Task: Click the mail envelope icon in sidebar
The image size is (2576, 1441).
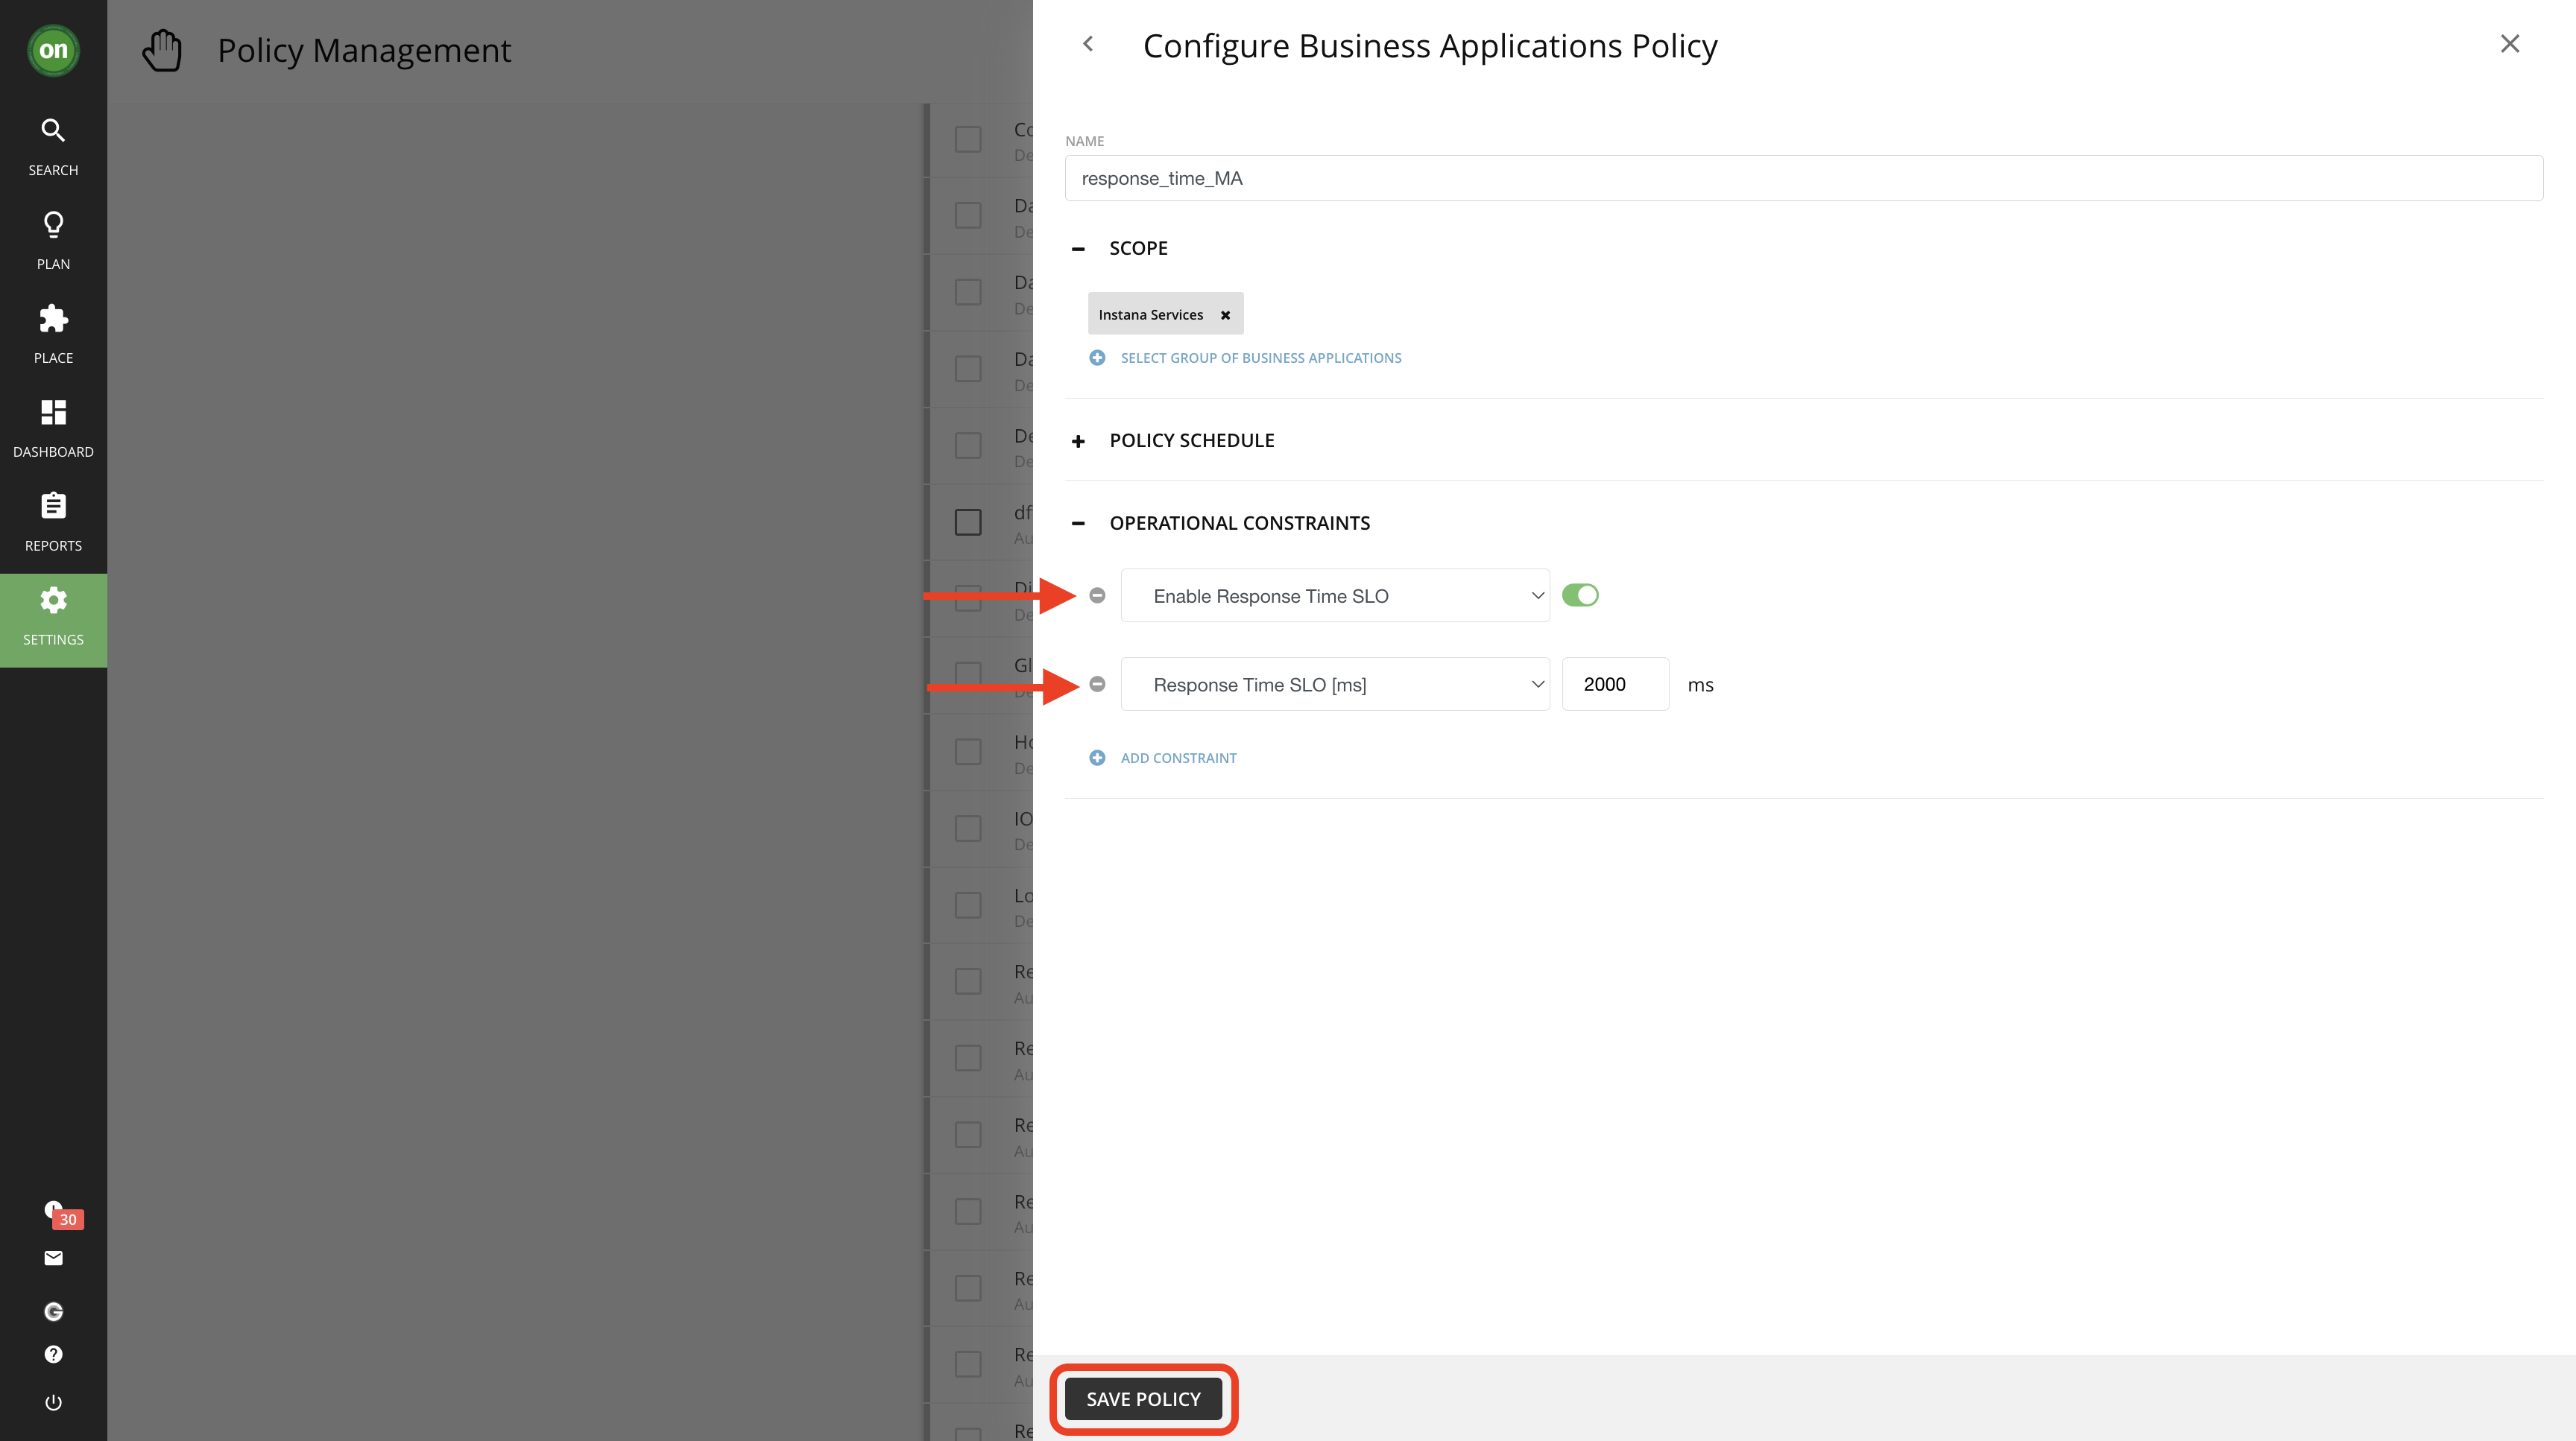Action: [x=54, y=1258]
